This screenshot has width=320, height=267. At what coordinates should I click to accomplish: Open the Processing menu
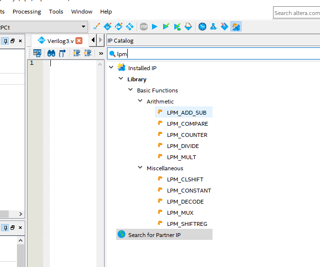click(27, 12)
